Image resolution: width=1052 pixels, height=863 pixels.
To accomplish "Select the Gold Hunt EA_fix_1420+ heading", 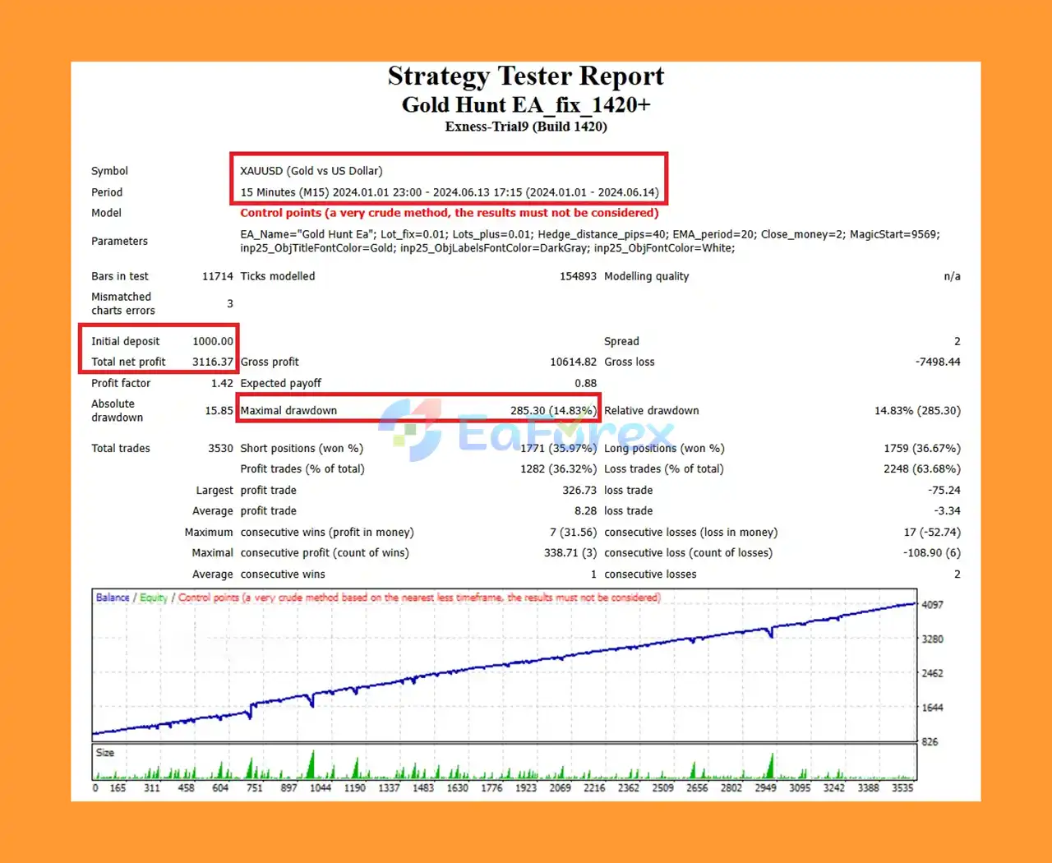I will pyautogui.click(x=526, y=105).
